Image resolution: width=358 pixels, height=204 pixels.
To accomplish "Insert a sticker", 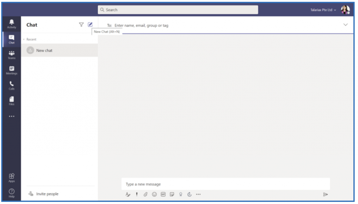I will [x=172, y=194].
